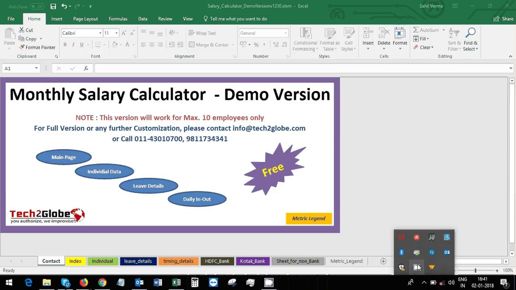This screenshot has height=290, width=516.
Task: Open the Number Format dropdown (General)
Action: (x=285, y=33)
